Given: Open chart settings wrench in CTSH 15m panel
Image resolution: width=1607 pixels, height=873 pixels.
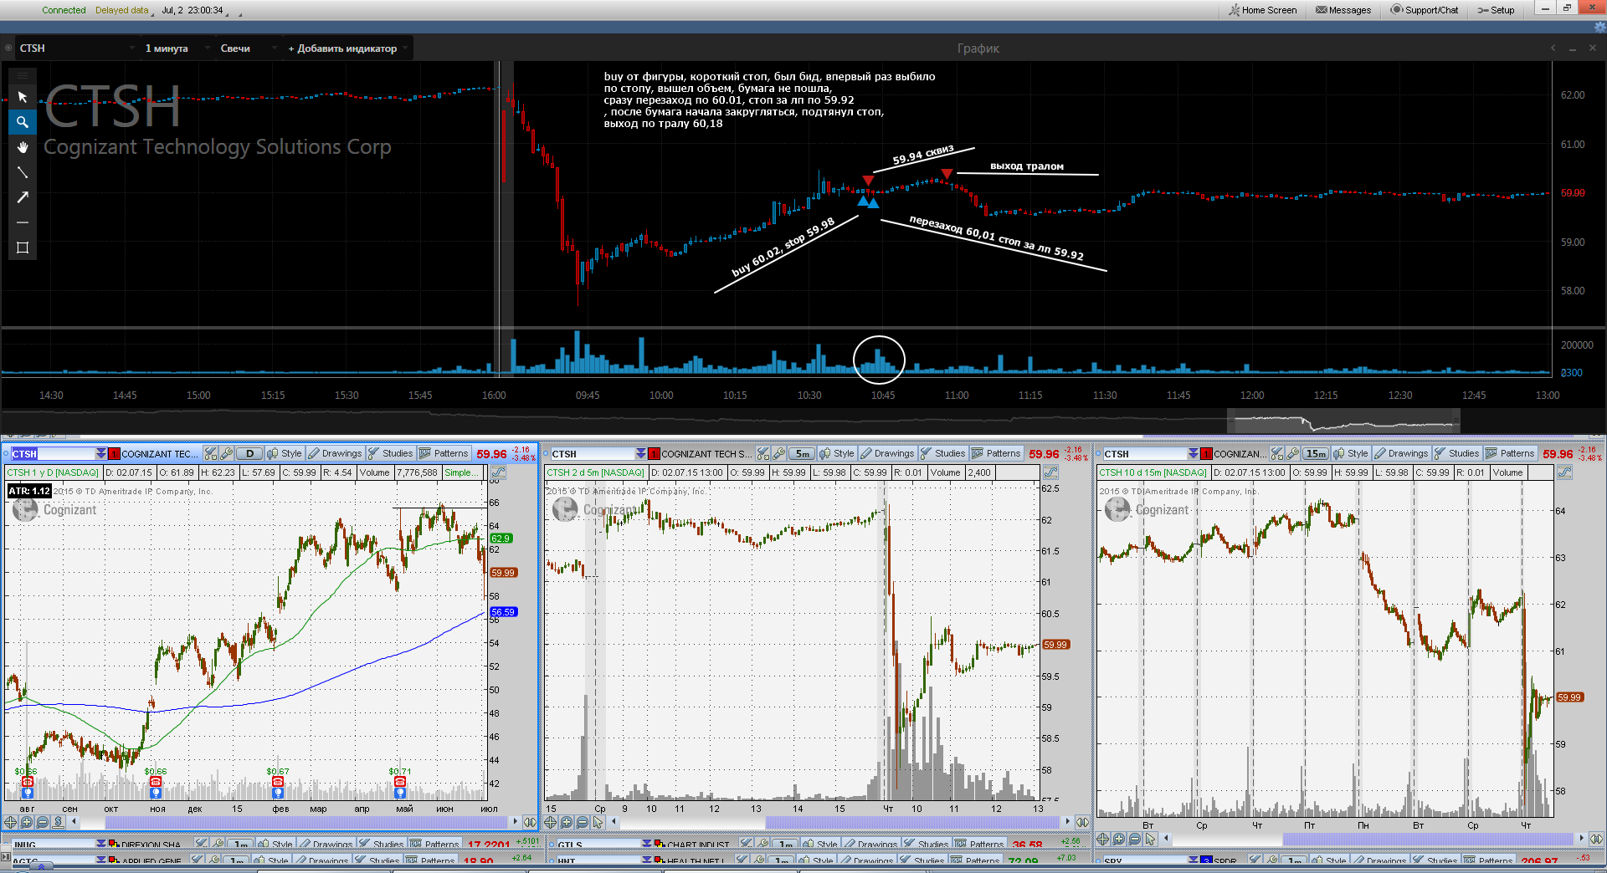Looking at the screenshot, I should point(1292,453).
